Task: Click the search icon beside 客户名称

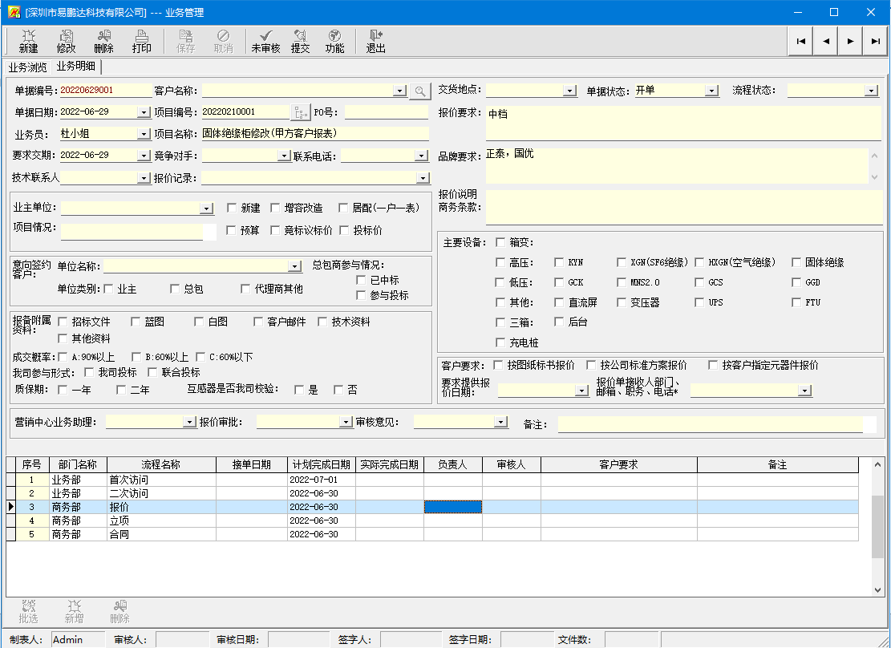Action: point(419,91)
